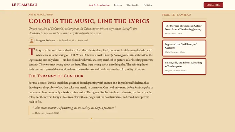Click the 14 March 1832 date
This screenshot has width=235, height=132.
pos(66,40)
